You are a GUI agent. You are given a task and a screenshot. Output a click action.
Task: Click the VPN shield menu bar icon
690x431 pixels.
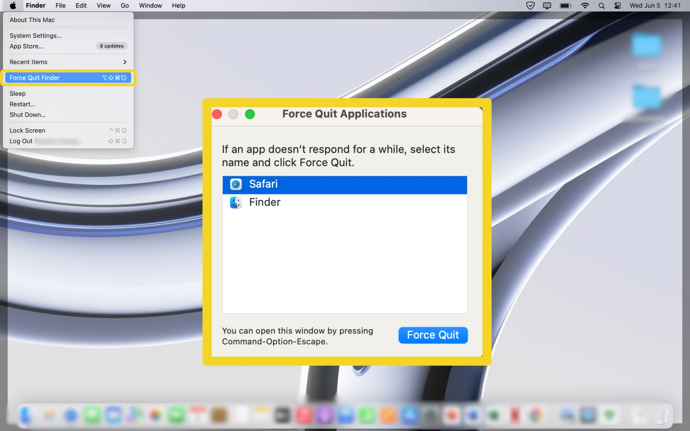530,6
